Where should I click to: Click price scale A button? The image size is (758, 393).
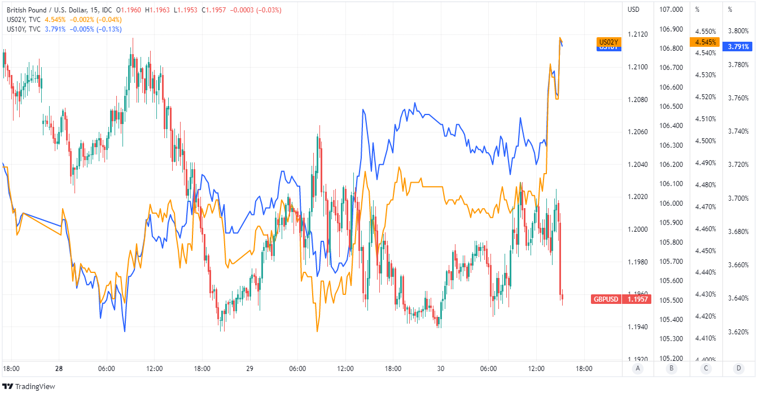(637, 369)
